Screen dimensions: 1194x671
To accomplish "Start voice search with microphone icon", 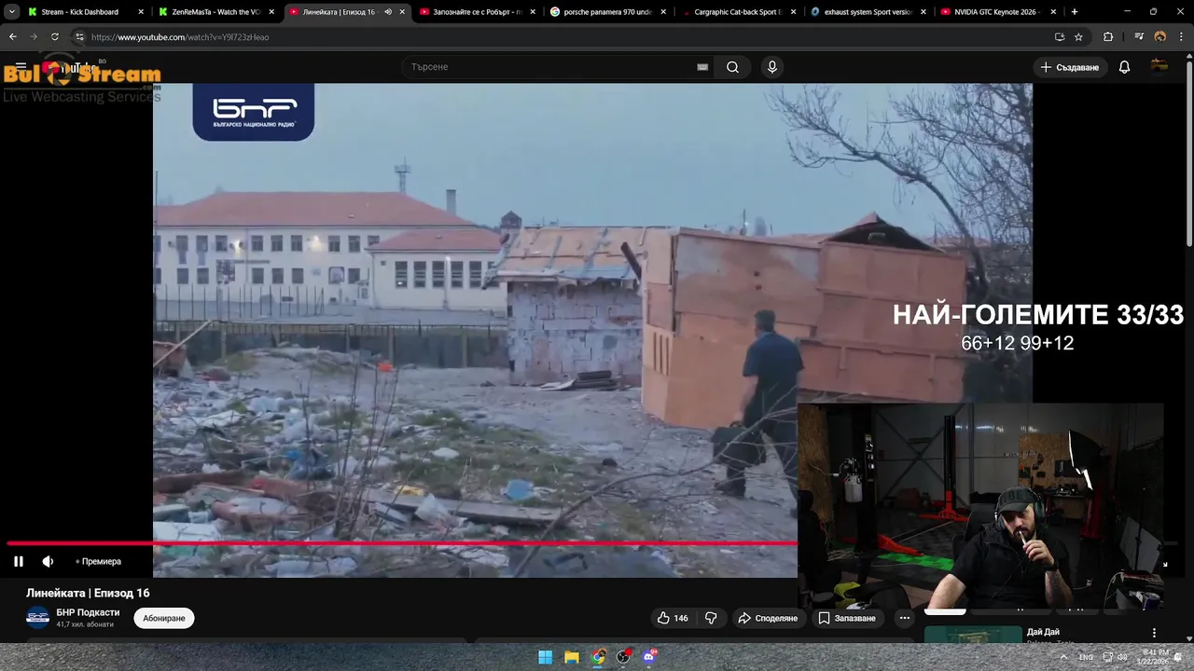I will pos(771,67).
